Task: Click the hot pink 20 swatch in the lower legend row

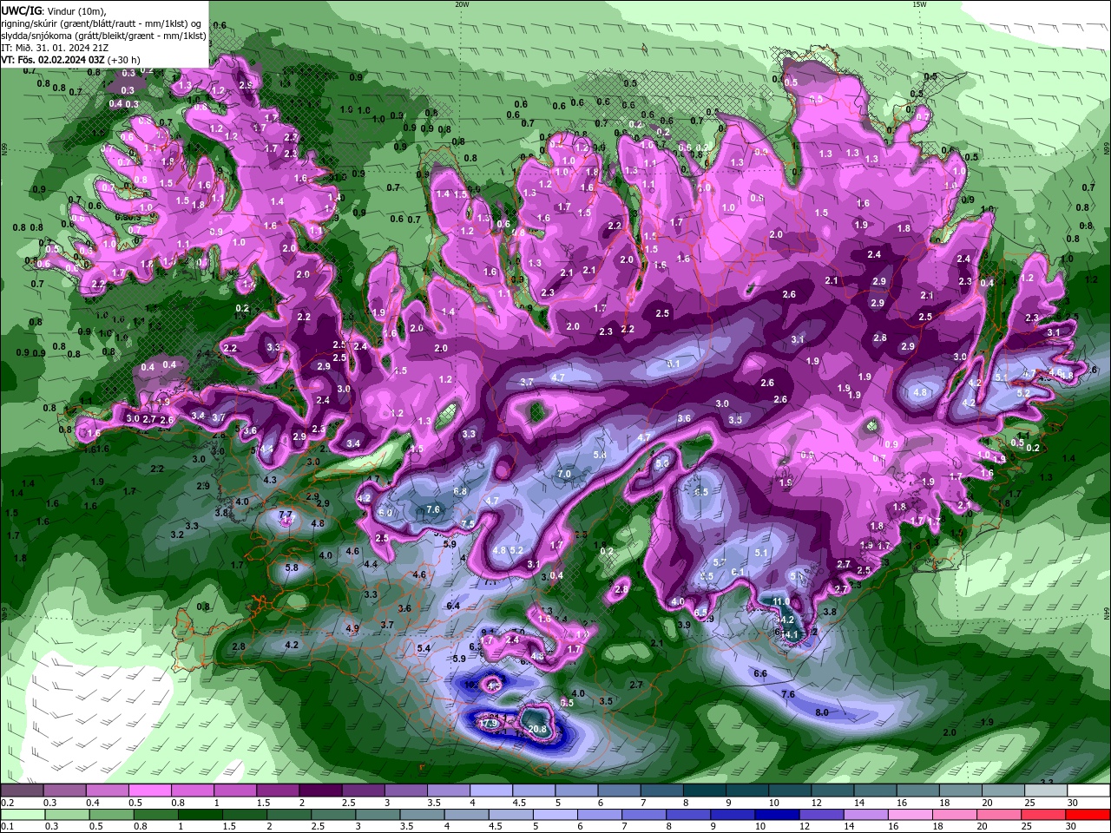Action: [x=1000, y=814]
